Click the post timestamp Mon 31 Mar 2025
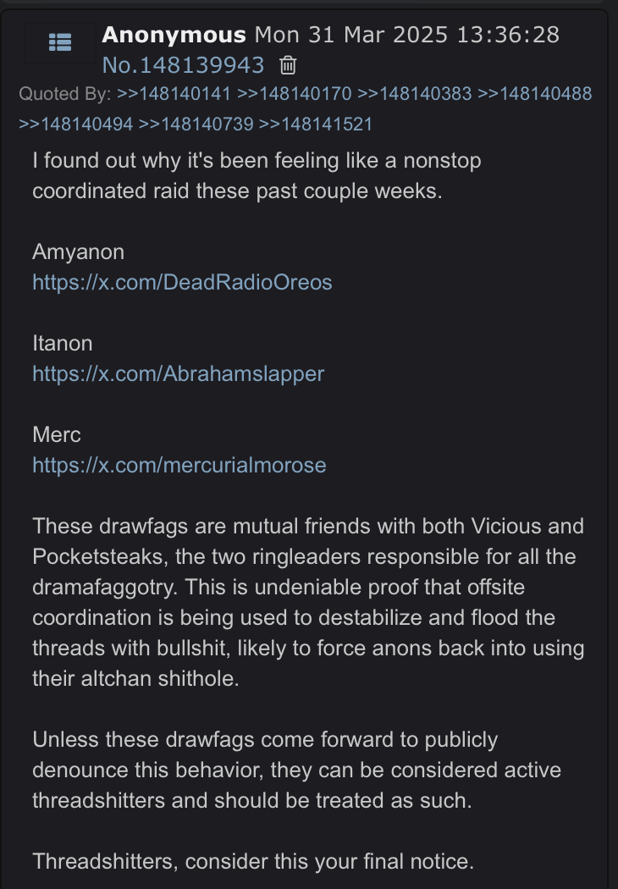 [406, 35]
